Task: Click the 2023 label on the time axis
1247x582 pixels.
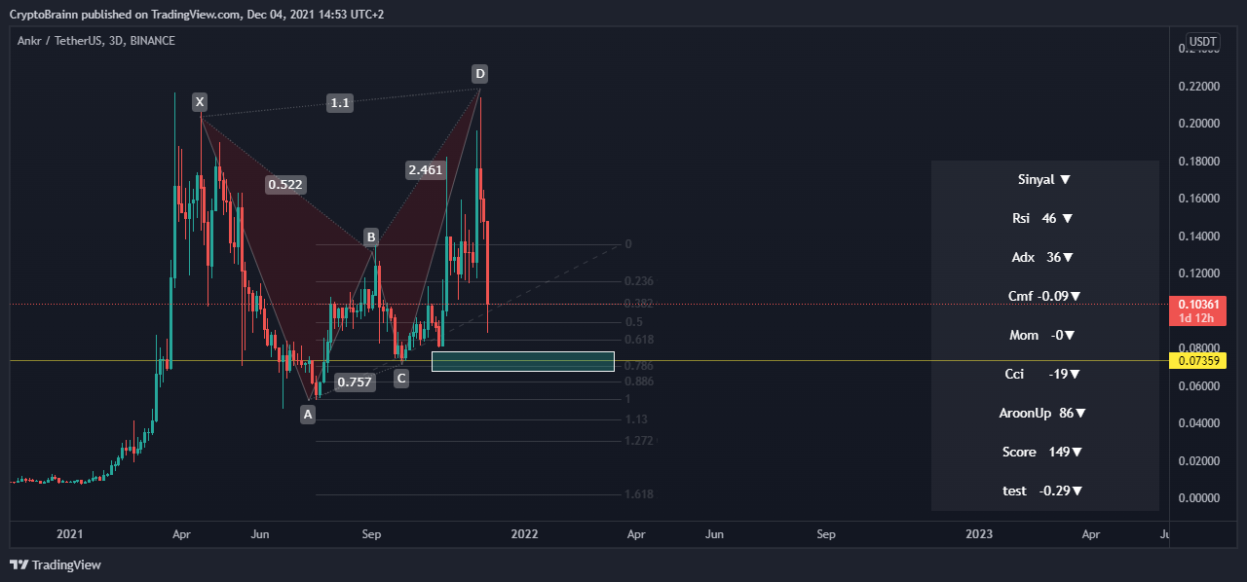Action: point(979,534)
